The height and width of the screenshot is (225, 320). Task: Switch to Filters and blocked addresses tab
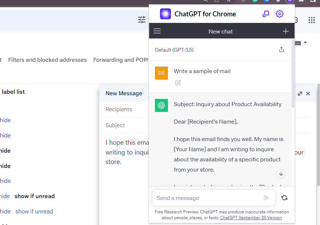(47, 60)
